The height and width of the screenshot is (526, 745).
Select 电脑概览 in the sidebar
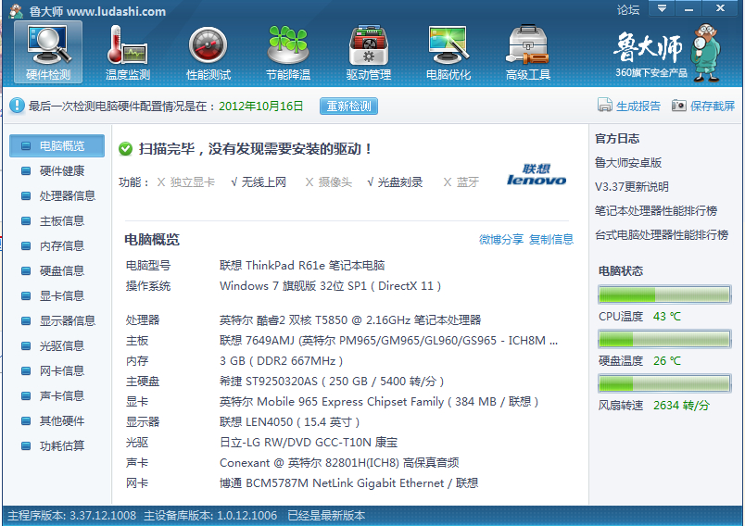pyautogui.click(x=57, y=145)
